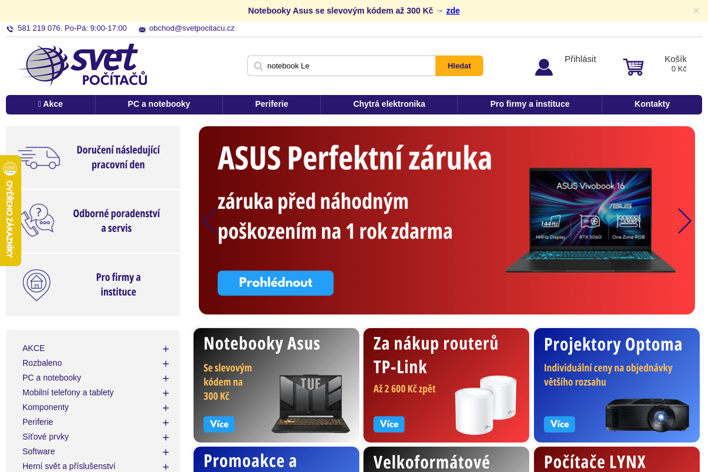Open the Akce menu in navigation bar

tap(51, 104)
